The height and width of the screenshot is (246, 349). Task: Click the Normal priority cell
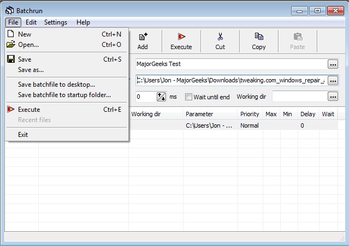[x=250, y=125]
